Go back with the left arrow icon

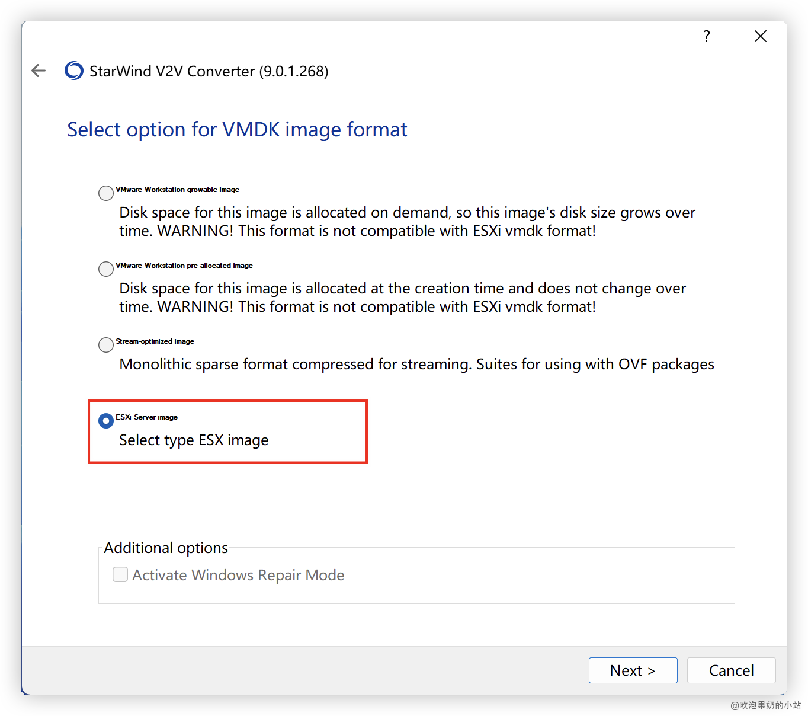pyautogui.click(x=39, y=71)
